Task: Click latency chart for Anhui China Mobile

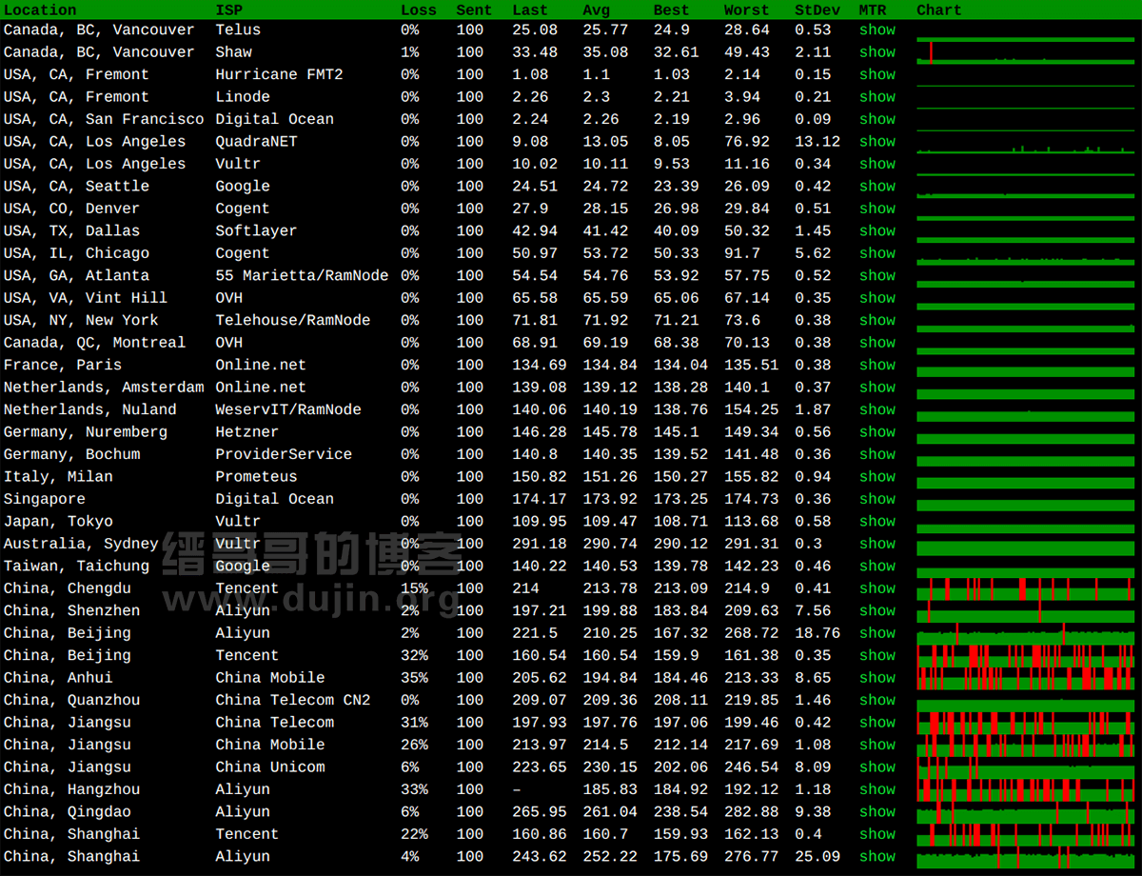Action: point(1026,678)
